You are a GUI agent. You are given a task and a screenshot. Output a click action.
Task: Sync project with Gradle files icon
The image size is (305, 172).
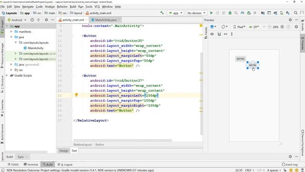(x=275, y=13)
